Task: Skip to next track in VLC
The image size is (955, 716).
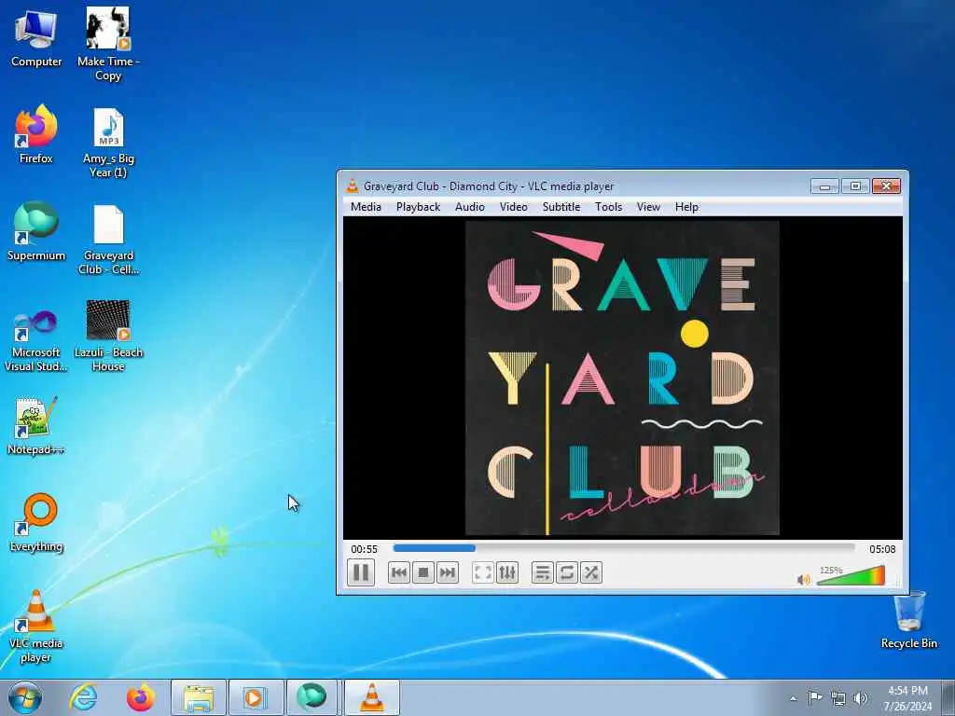Action: [448, 573]
